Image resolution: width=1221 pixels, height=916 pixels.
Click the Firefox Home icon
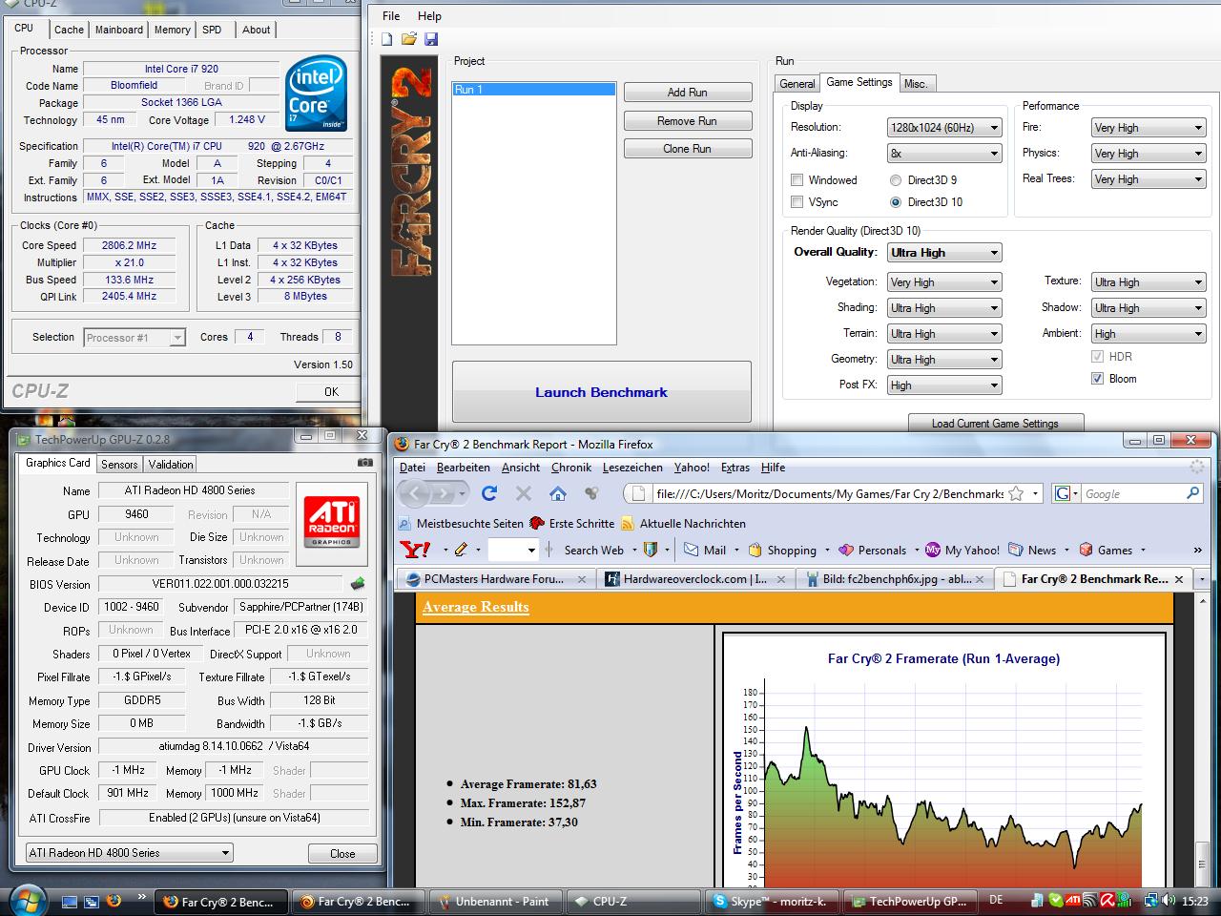pos(558,493)
